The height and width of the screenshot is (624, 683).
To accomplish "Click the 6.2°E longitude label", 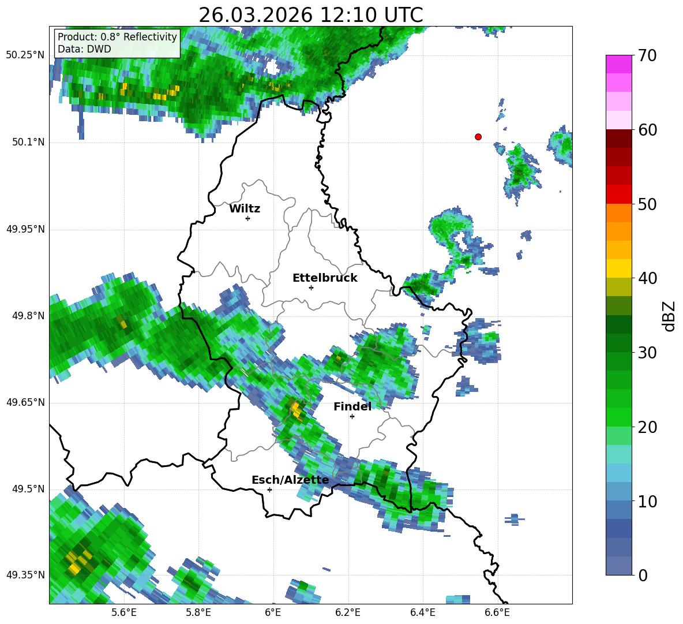I will pos(348,612).
